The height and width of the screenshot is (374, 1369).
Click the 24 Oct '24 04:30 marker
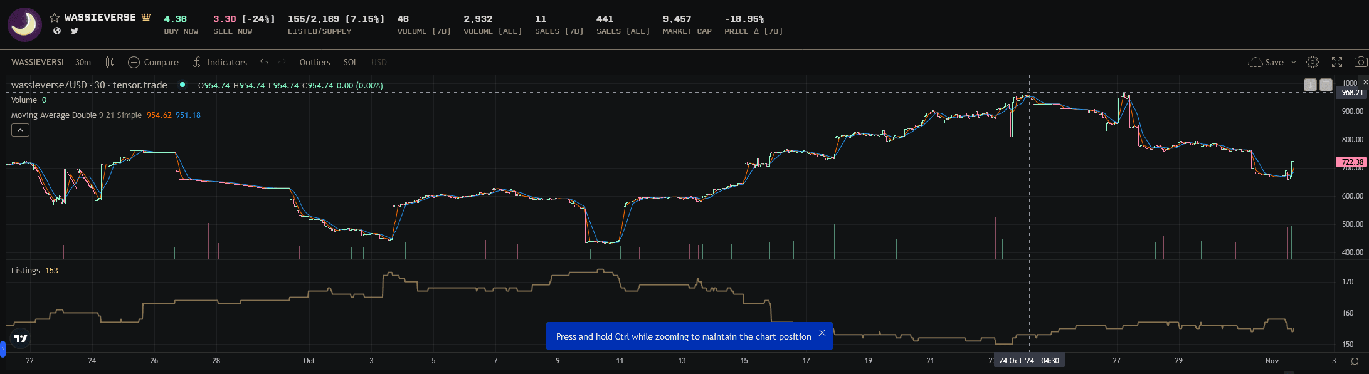pyautogui.click(x=1029, y=361)
